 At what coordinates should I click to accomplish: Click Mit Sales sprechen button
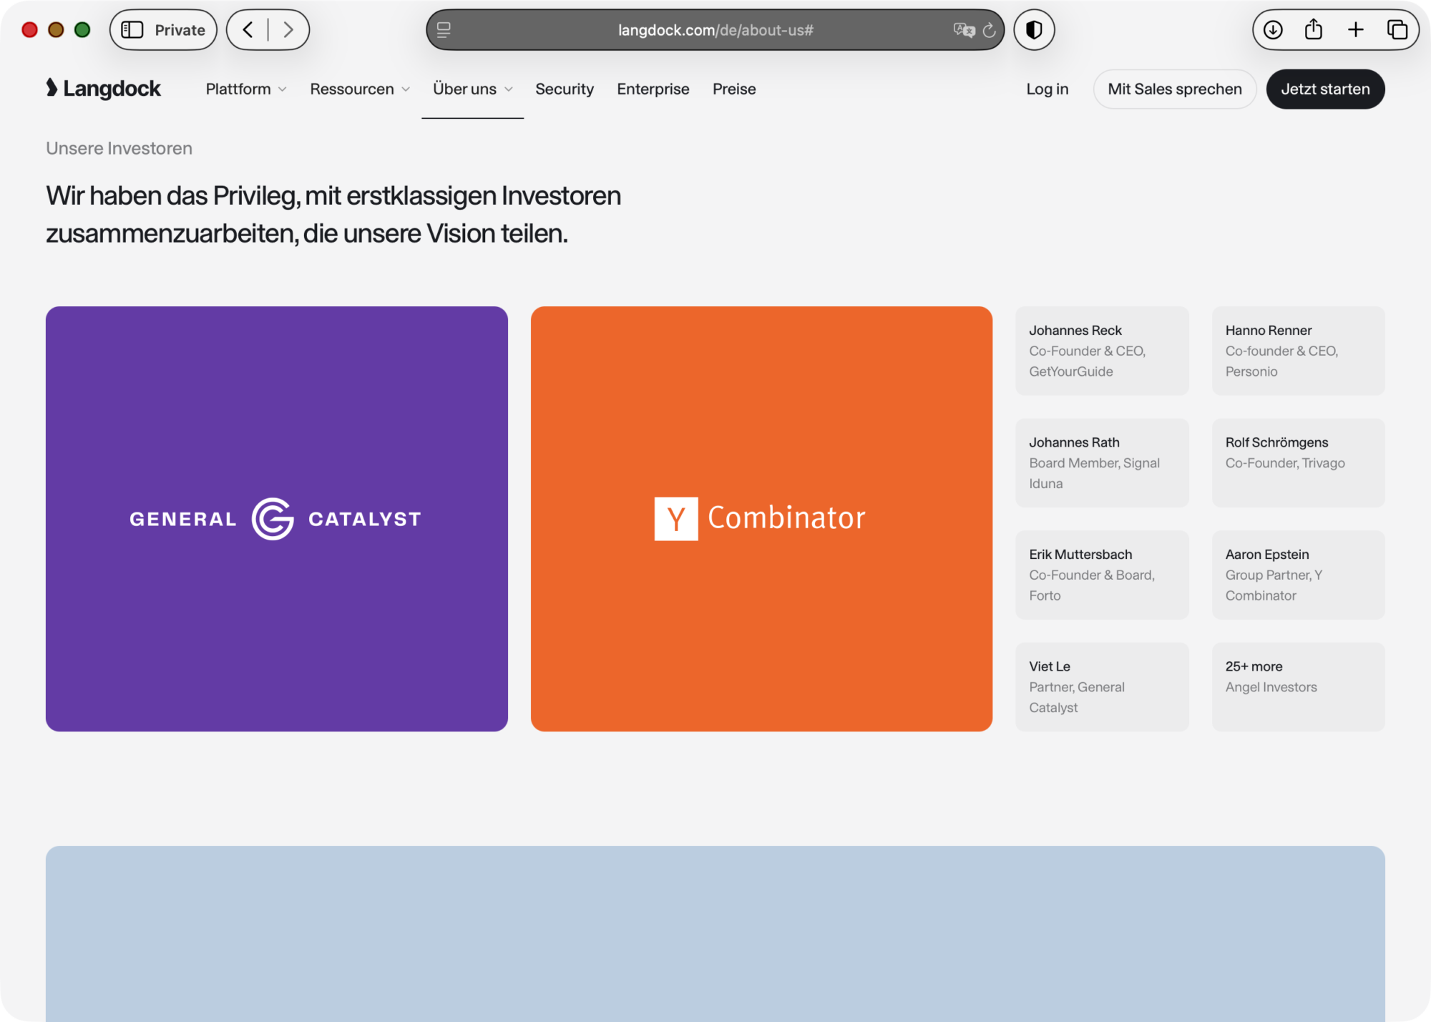(x=1175, y=89)
